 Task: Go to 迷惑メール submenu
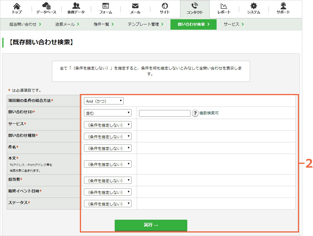pyautogui.click(x=67, y=24)
